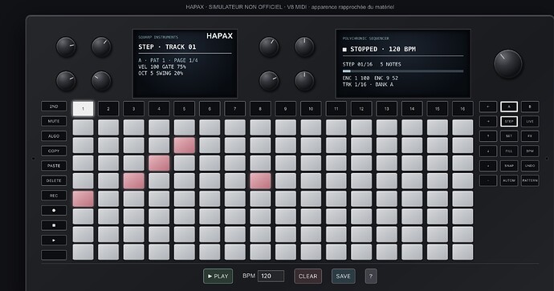Select step header 10
554x291 pixels.
coord(311,109)
